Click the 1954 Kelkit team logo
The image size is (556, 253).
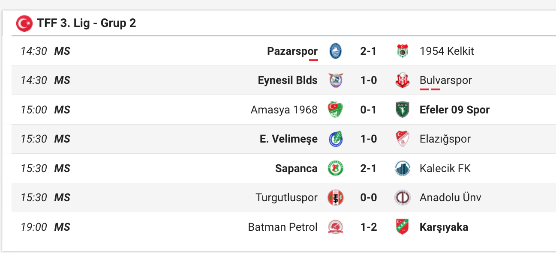403,51
